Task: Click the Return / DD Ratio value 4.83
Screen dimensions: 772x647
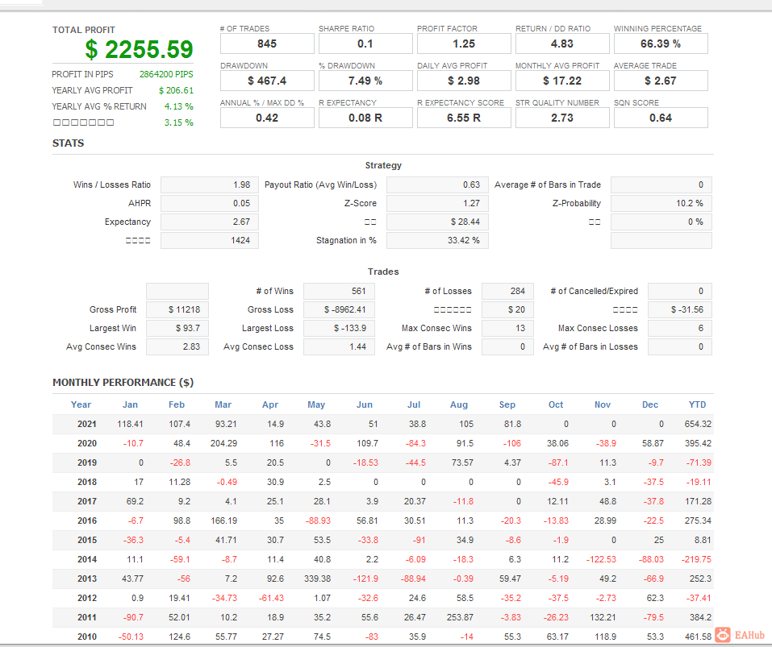Action: [562, 44]
